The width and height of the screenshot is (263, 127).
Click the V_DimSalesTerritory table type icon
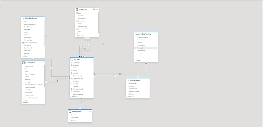tap(136, 34)
